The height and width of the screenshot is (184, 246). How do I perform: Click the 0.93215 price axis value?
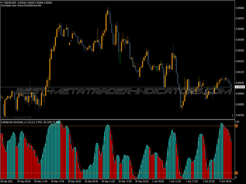[240, 61]
